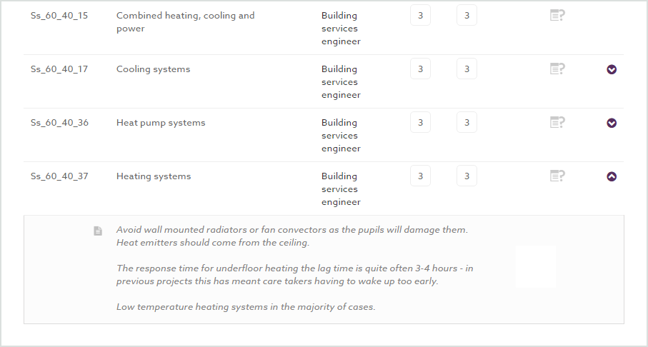Open the note icon for Heating systems row
This screenshot has height=347, width=648.
[557, 176]
